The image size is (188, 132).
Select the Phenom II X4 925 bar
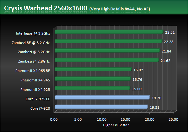pos(92,88)
